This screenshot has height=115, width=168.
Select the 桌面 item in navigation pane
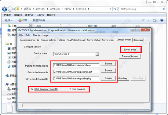[12, 30]
